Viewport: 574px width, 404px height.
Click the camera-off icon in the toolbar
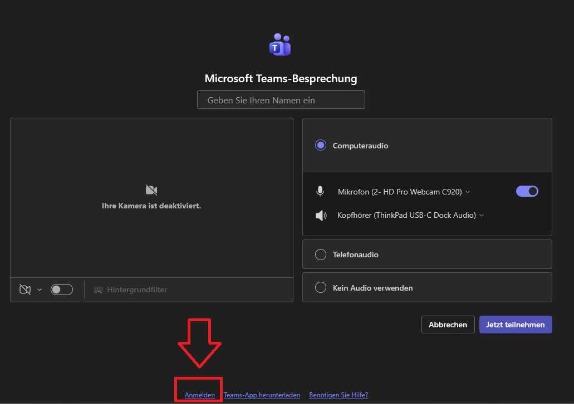pos(24,290)
